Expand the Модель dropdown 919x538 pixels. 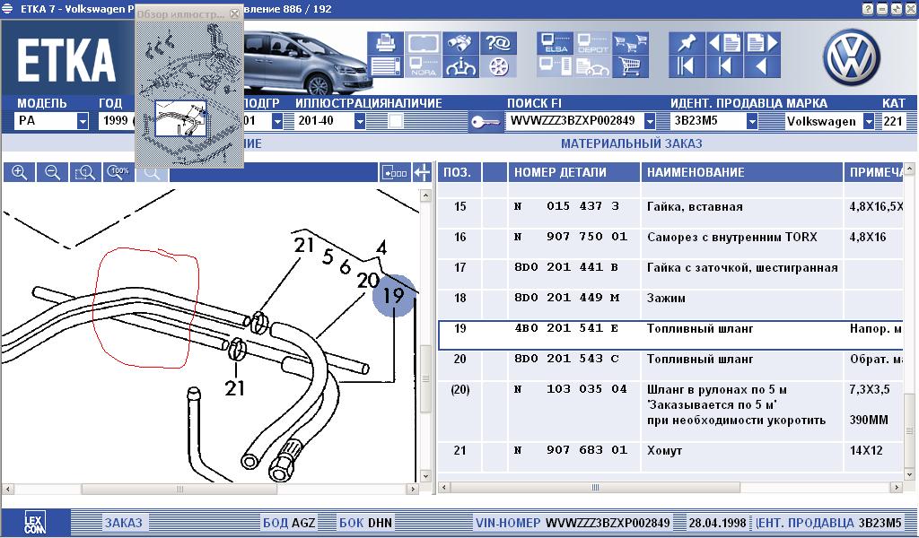(83, 121)
